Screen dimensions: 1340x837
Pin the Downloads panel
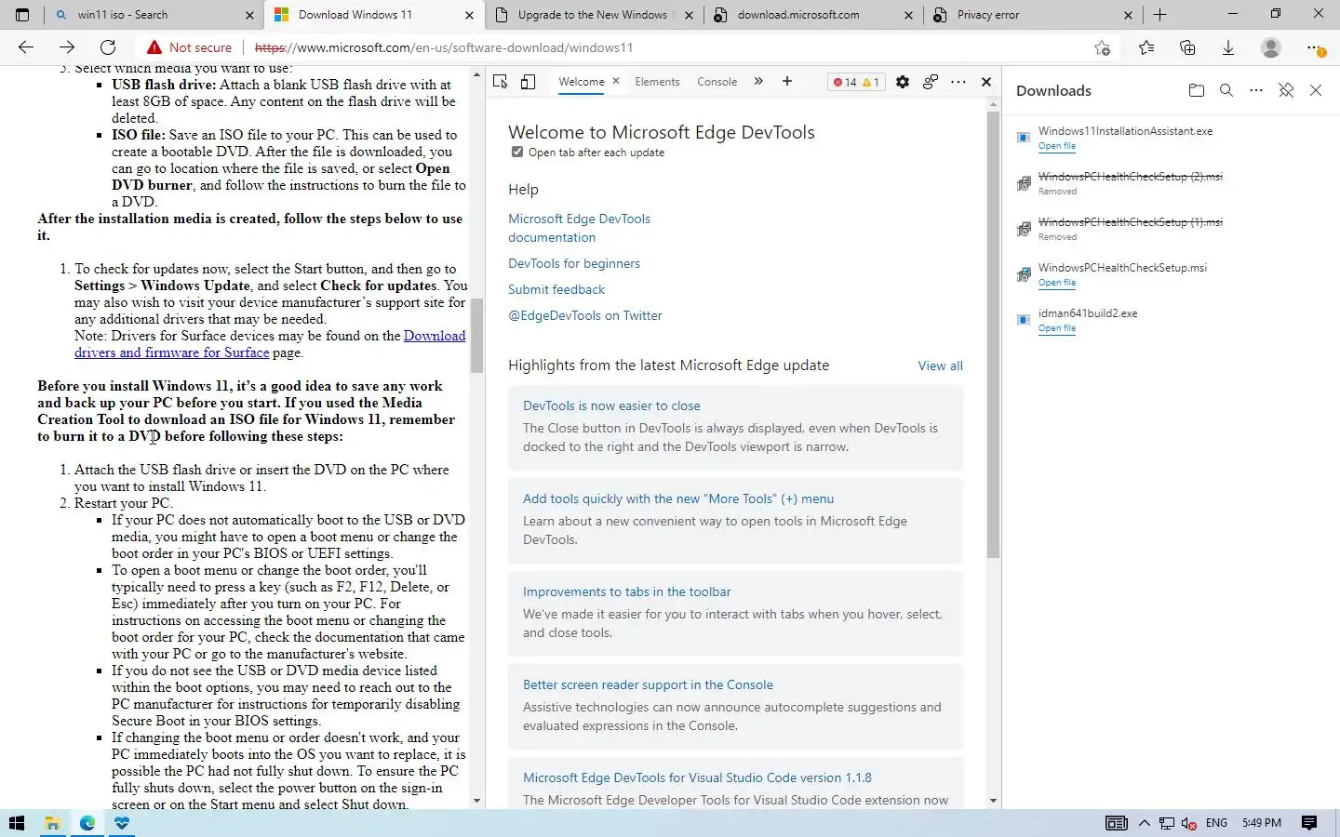[1286, 90]
